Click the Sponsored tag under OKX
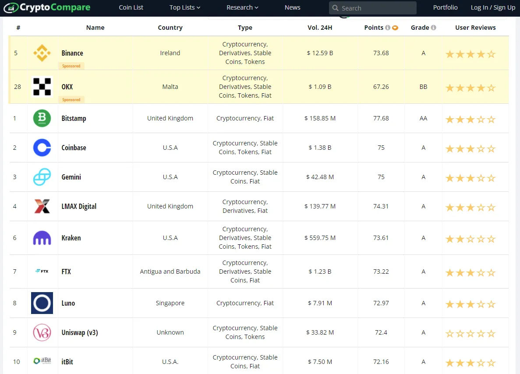Screen dimensions: 520x374 tap(71, 100)
